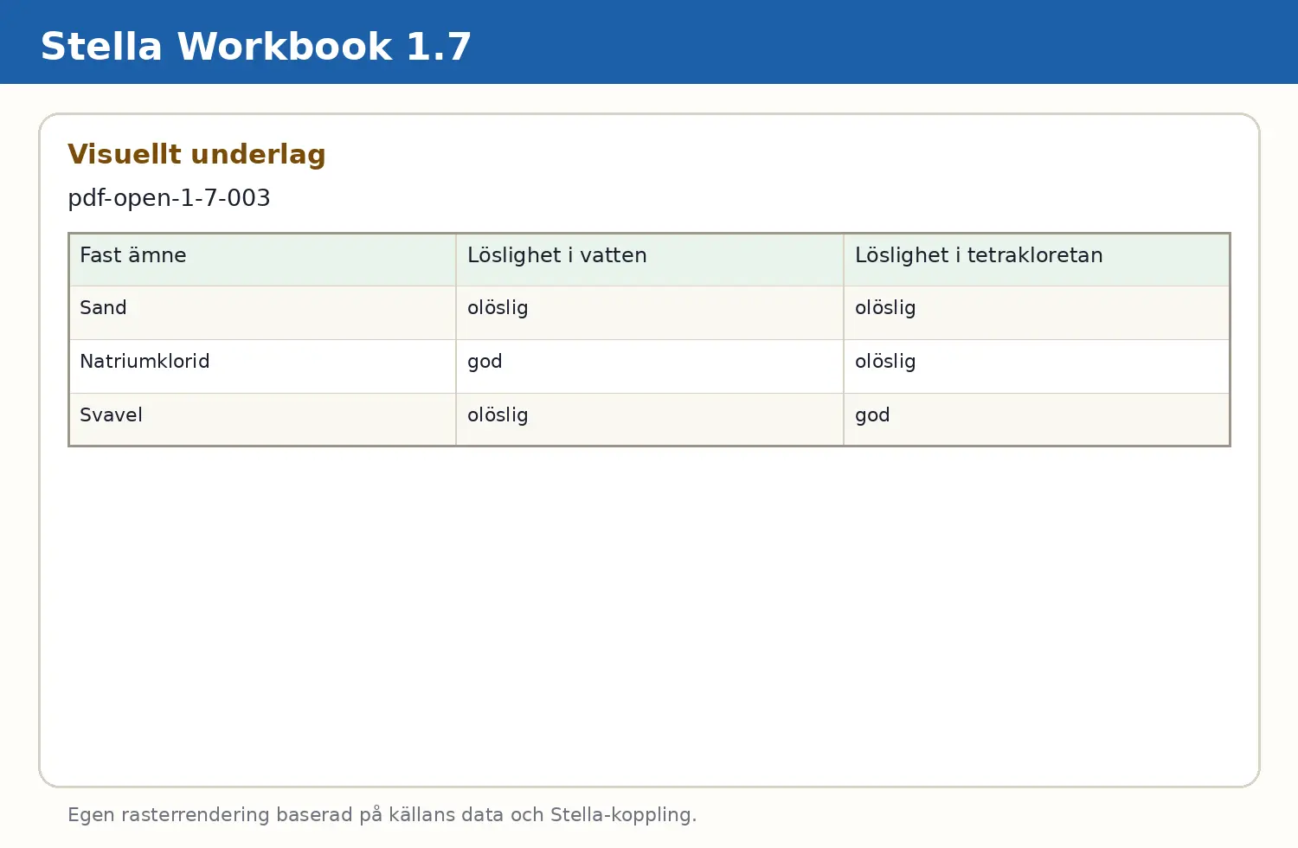The height and width of the screenshot is (848, 1298).
Task: Select the Fast ämne column header
Action: [x=262, y=260]
